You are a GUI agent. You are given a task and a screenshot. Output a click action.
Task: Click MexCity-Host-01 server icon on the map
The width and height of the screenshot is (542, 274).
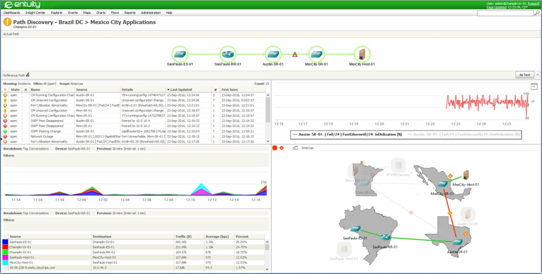coord(466,175)
